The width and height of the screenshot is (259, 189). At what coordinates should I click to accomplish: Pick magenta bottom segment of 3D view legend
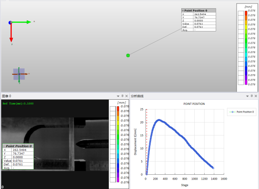point(246,82)
